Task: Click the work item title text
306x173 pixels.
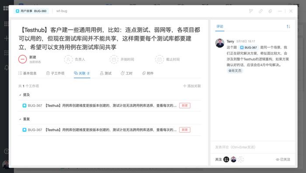Action: tap(109, 38)
